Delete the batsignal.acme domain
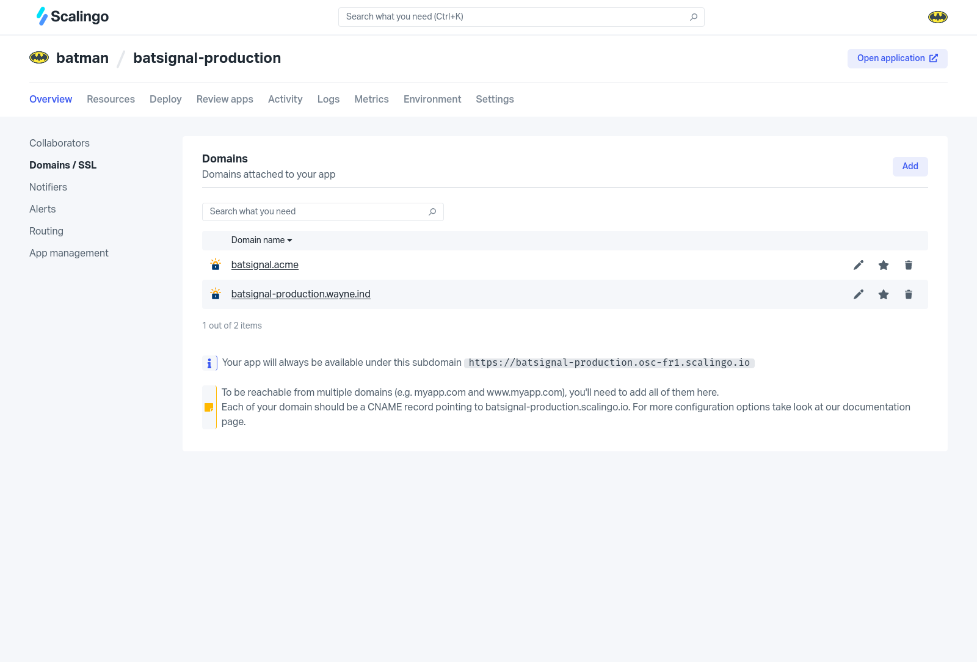 coord(909,265)
